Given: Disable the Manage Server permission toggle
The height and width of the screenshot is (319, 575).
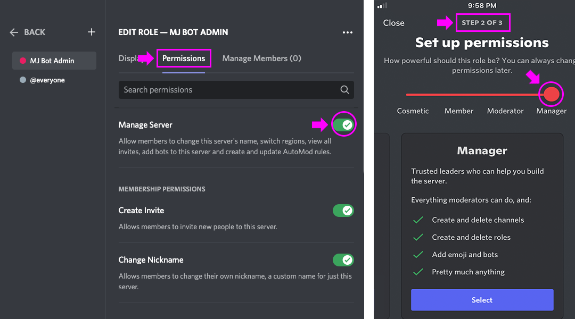Looking at the screenshot, I should tap(343, 125).
